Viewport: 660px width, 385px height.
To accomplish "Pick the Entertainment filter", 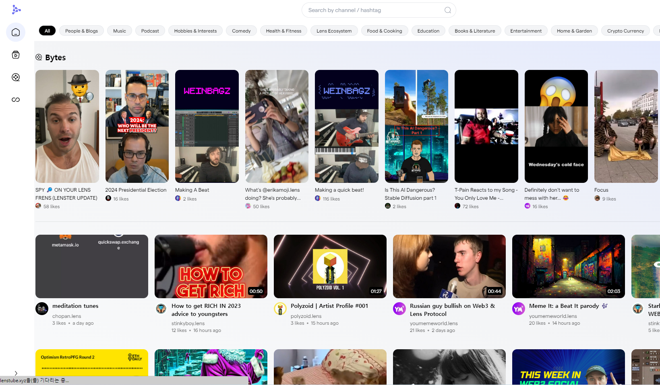I will click(x=526, y=31).
